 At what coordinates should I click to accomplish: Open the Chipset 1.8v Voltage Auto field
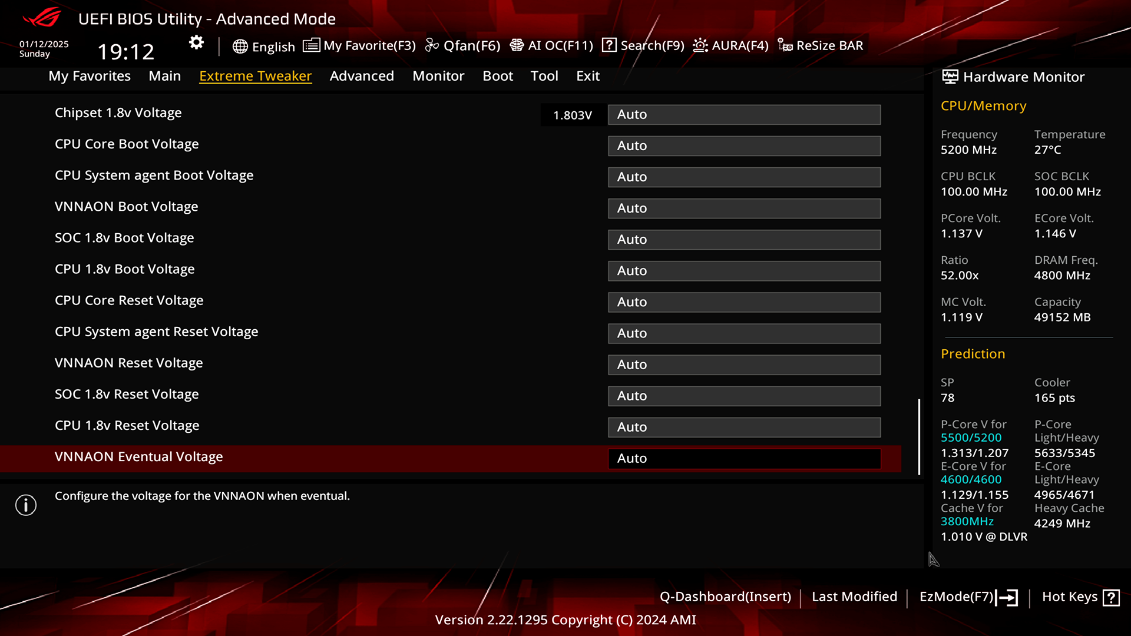[744, 115]
